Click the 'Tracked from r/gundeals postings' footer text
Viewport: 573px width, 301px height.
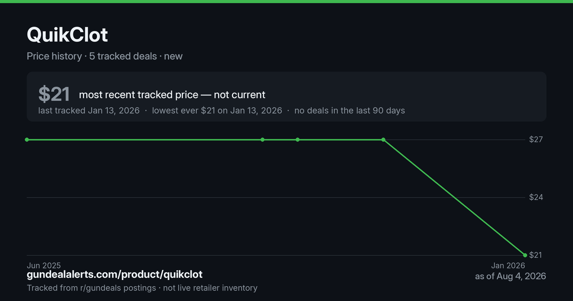pyautogui.click(x=91, y=288)
